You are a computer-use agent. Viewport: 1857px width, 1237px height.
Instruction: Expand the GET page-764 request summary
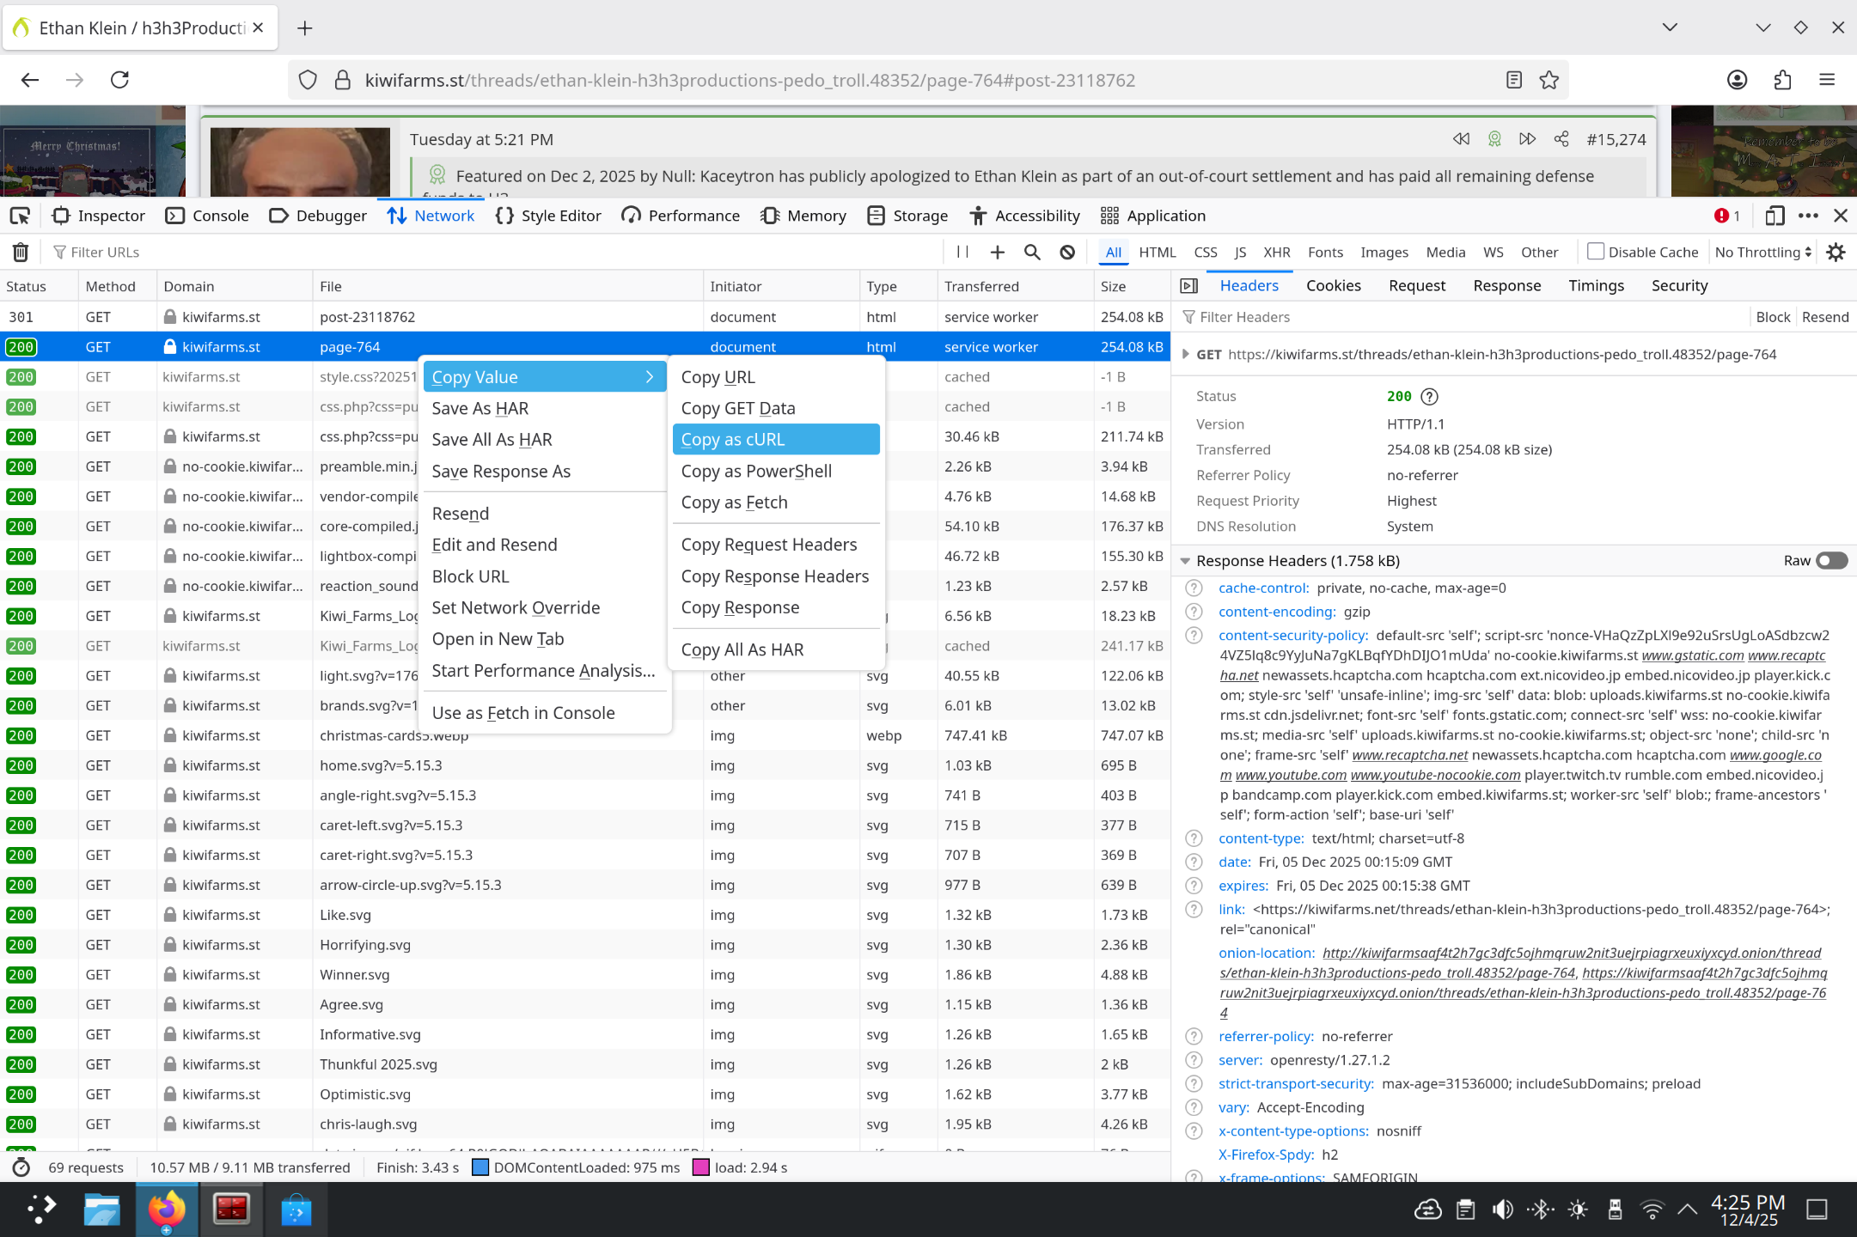pyautogui.click(x=1186, y=353)
